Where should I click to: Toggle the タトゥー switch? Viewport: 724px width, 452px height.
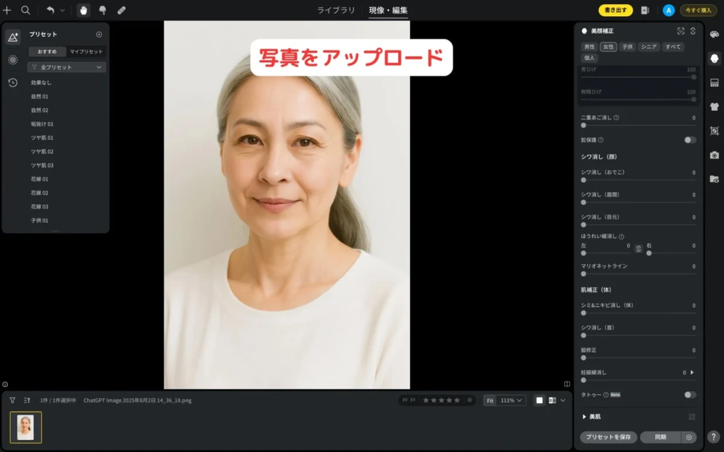(x=690, y=395)
